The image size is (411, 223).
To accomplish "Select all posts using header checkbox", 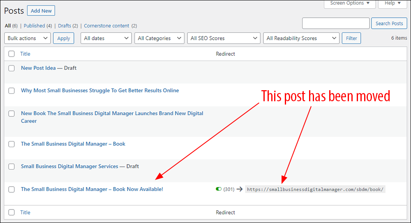I will tap(12, 54).
